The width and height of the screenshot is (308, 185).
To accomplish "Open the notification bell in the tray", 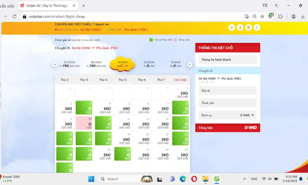I will pyautogui.click(x=301, y=179).
